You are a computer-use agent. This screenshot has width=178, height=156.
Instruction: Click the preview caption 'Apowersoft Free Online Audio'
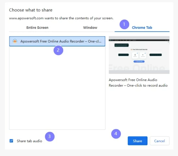click(x=133, y=80)
